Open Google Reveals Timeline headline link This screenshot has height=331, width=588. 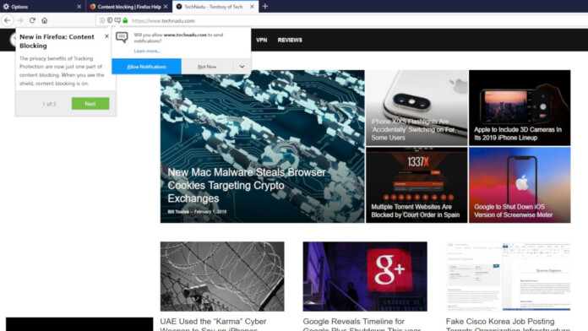(x=362, y=324)
